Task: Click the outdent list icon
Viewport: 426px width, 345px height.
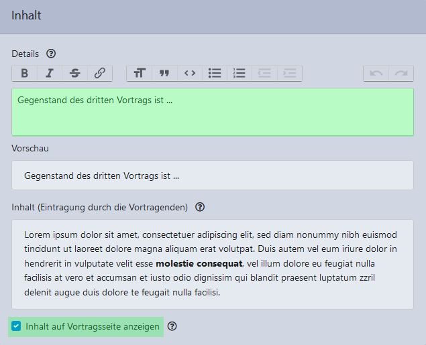Action: click(264, 73)
